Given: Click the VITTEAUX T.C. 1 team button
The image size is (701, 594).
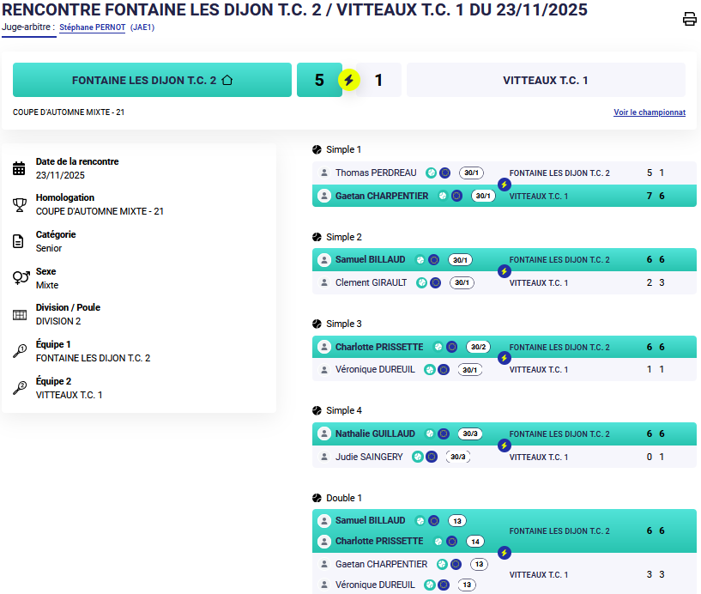Looking at the screenshot, I should (x=545, y=80).
